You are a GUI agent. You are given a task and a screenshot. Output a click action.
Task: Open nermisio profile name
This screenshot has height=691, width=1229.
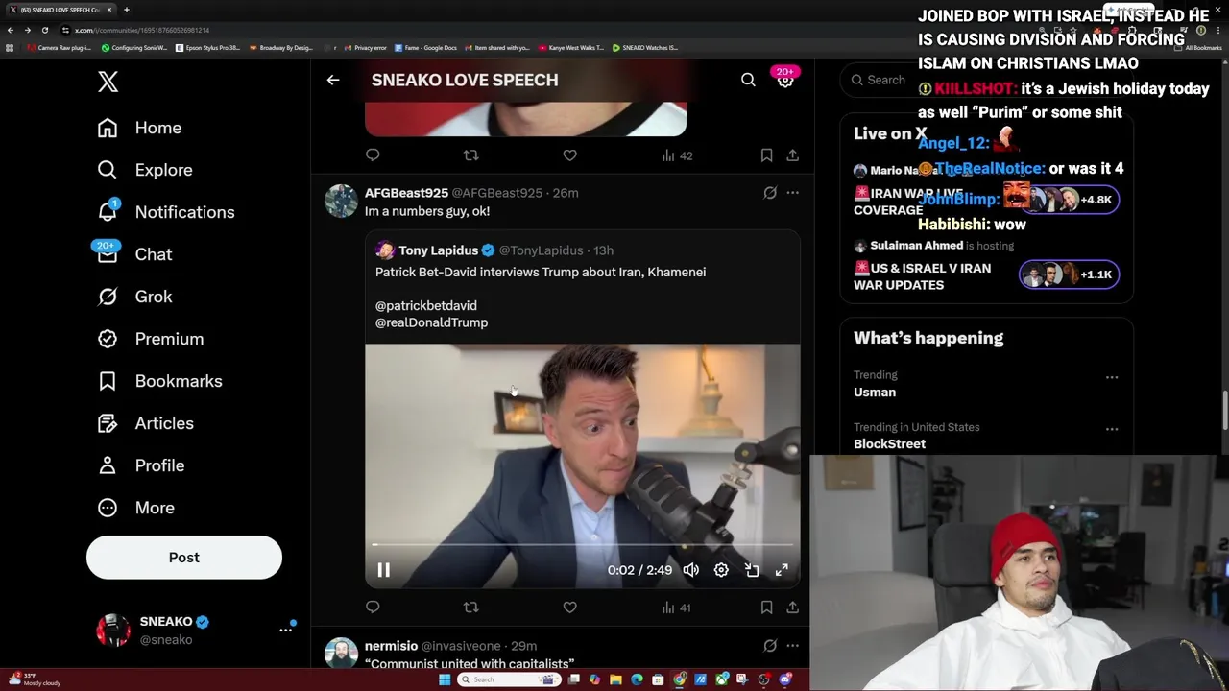click(391, 646)
